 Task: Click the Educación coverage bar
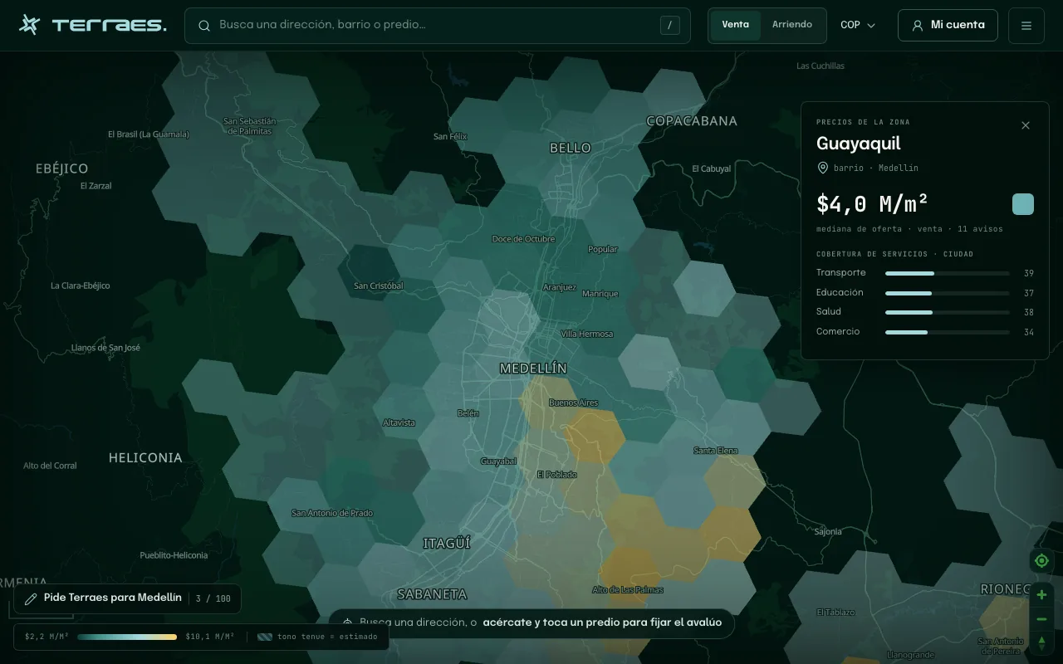tap(948, 293)
